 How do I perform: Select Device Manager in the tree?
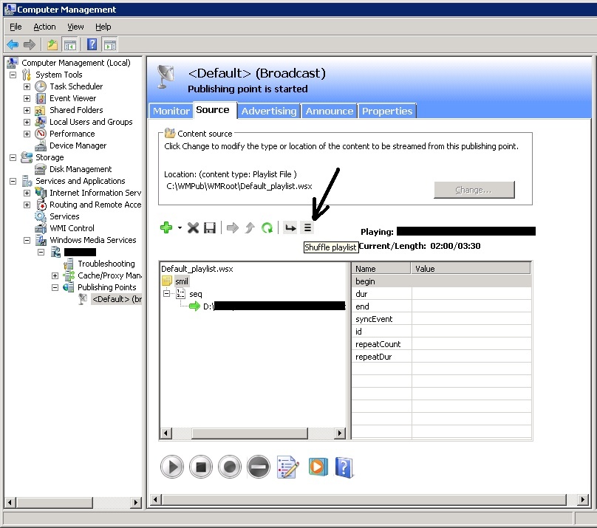point(78,145)
